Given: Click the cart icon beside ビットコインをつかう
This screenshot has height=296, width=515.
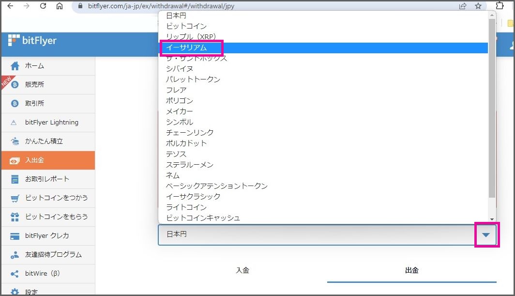Looking at the screenshot, I should [x=15, y=198].
